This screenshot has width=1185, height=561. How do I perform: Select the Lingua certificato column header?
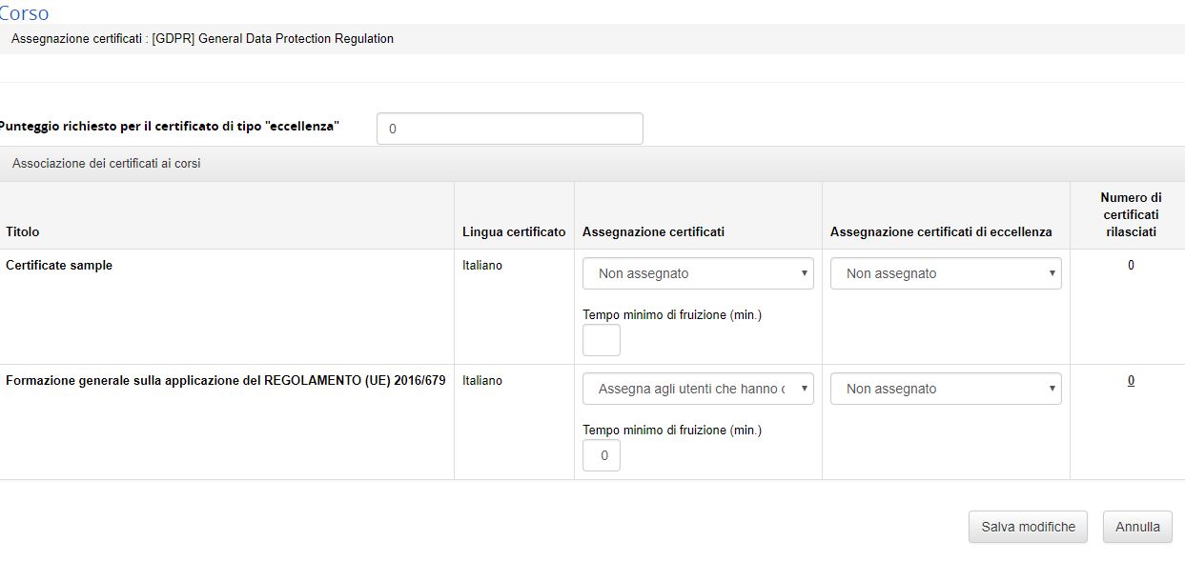click(514, 231)
